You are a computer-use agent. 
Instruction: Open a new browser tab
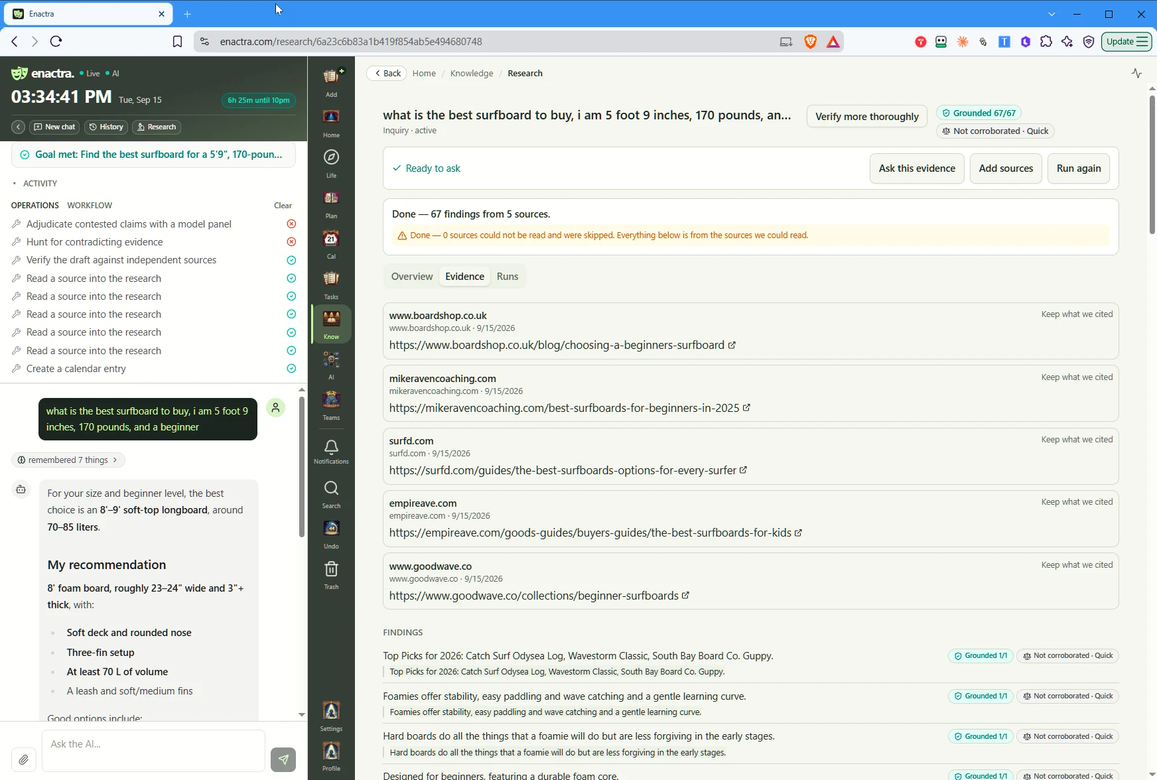(188, 14)
